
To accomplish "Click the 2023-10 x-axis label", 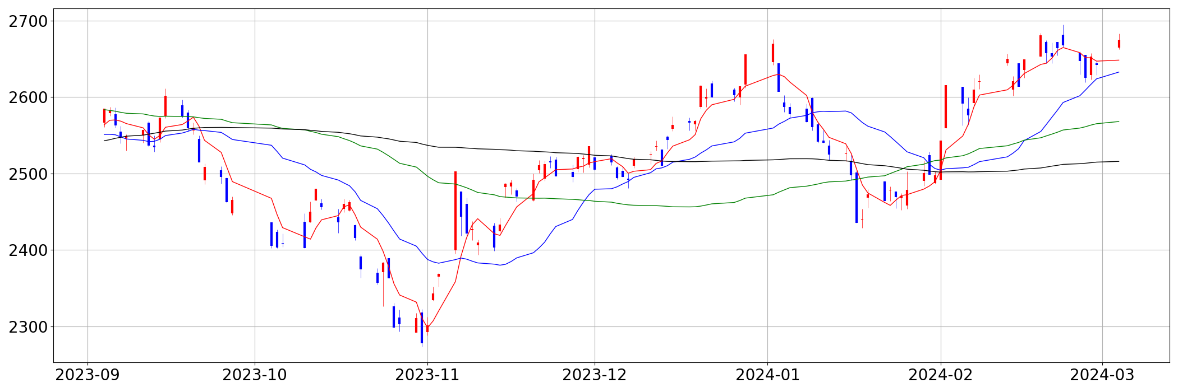I will pyautogui.click(x=255, y=375).
